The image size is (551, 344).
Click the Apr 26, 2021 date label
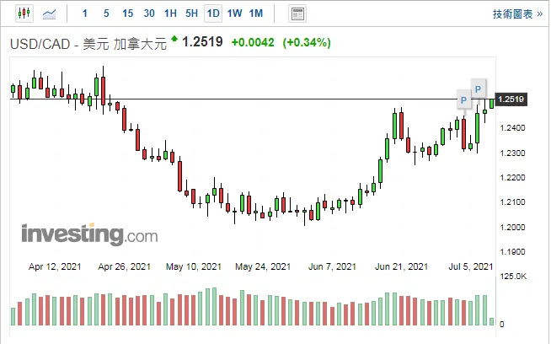pos(124,266)
